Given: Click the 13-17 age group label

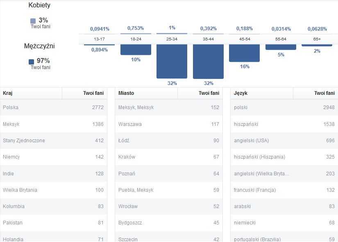Looking at the screenshot, I should [x=99, y=39].
